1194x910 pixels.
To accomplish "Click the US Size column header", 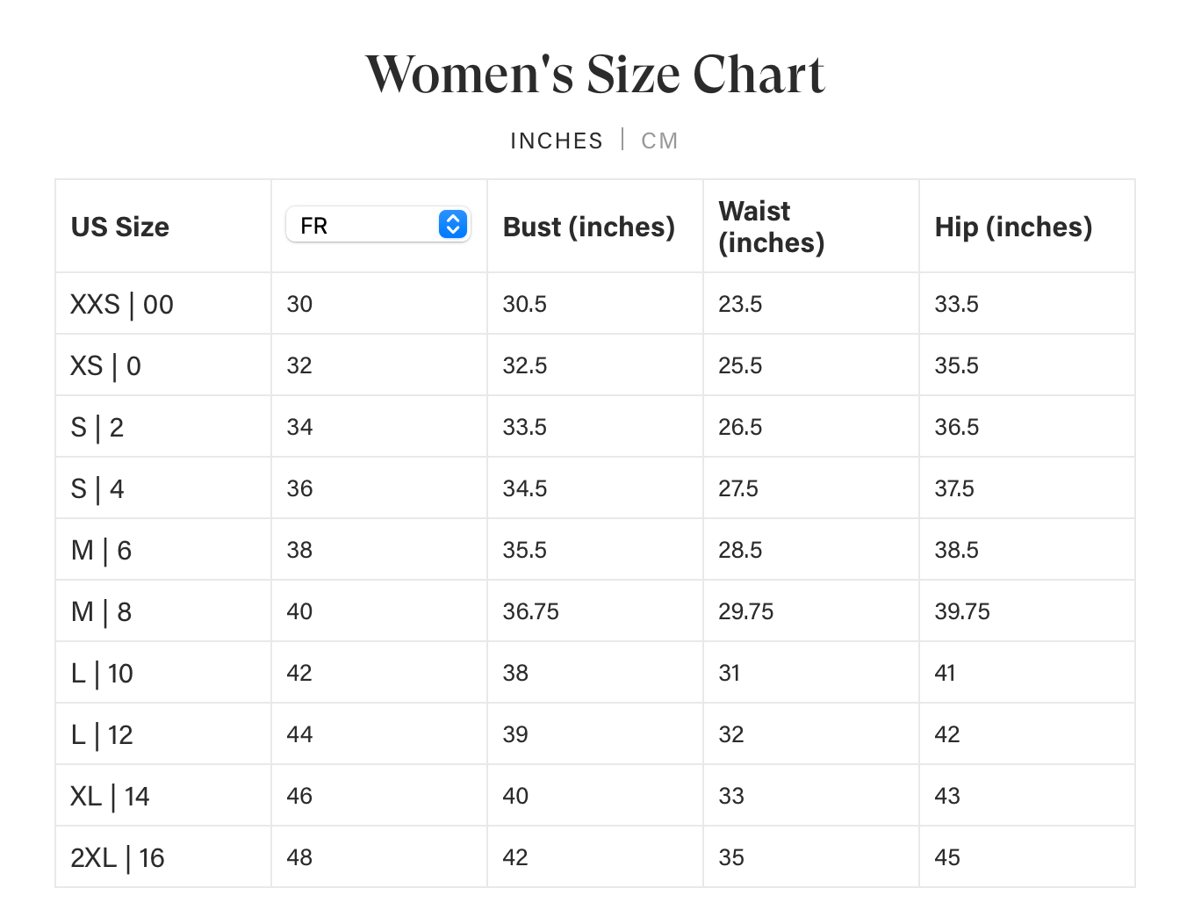I will click(120, 227).
